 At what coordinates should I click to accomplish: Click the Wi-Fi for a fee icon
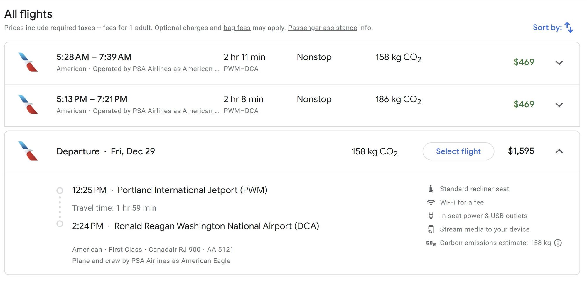(431, 202)
